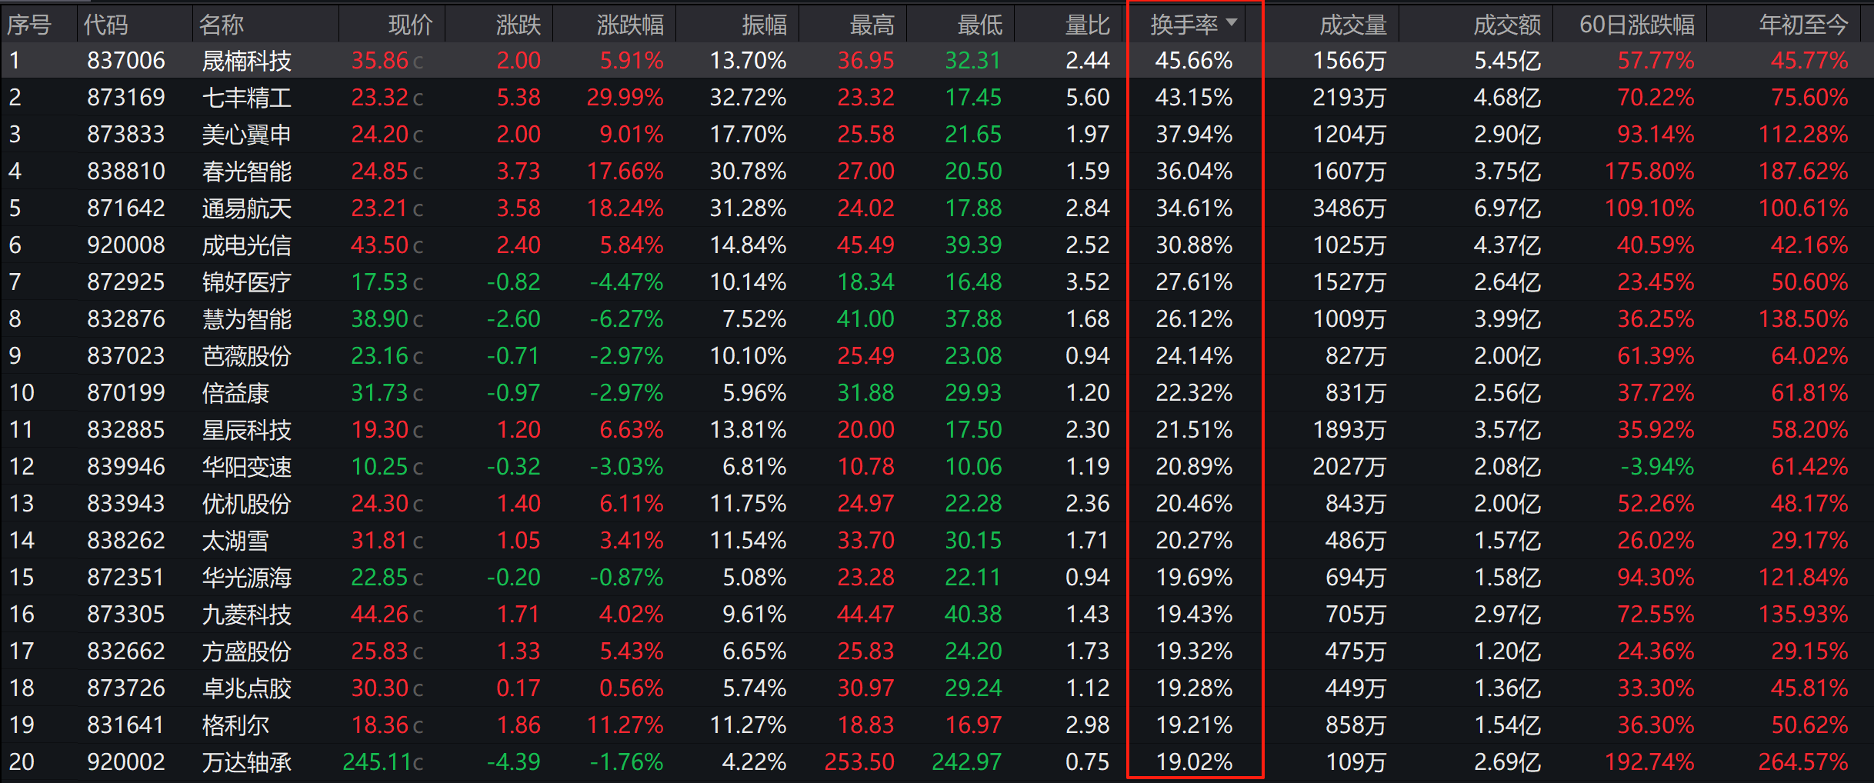Click lowest price 10.06
The height and width of the screenshot is (783, 1874).
click(973, 467)
